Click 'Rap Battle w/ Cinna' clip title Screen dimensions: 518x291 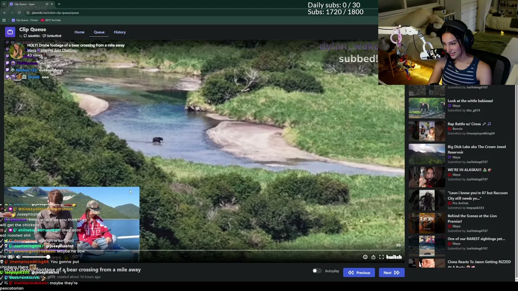(469, 124)
